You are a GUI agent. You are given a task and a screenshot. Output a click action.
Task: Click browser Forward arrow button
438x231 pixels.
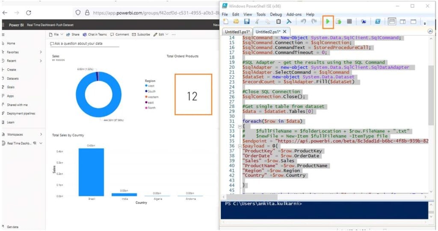tap(17, 13)
